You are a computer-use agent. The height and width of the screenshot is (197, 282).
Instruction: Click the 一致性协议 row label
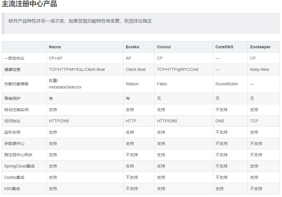coord(14,58)
